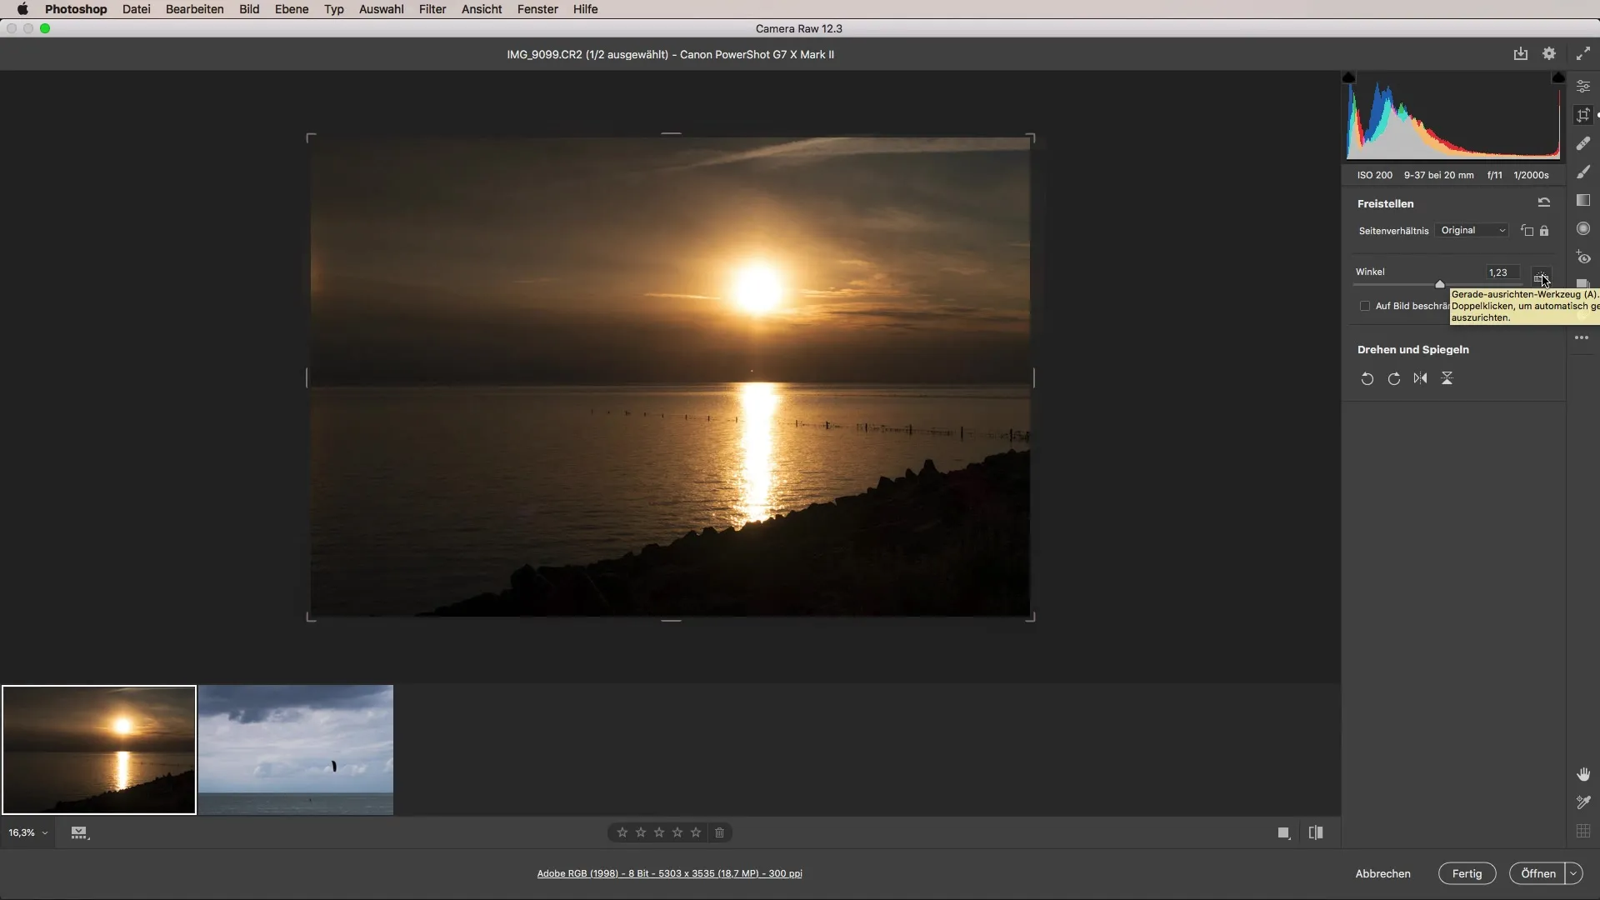Select the Spot Removal bandage tool
Image resolution: width=1600 pixels, height=900 pixels.
1582,143
